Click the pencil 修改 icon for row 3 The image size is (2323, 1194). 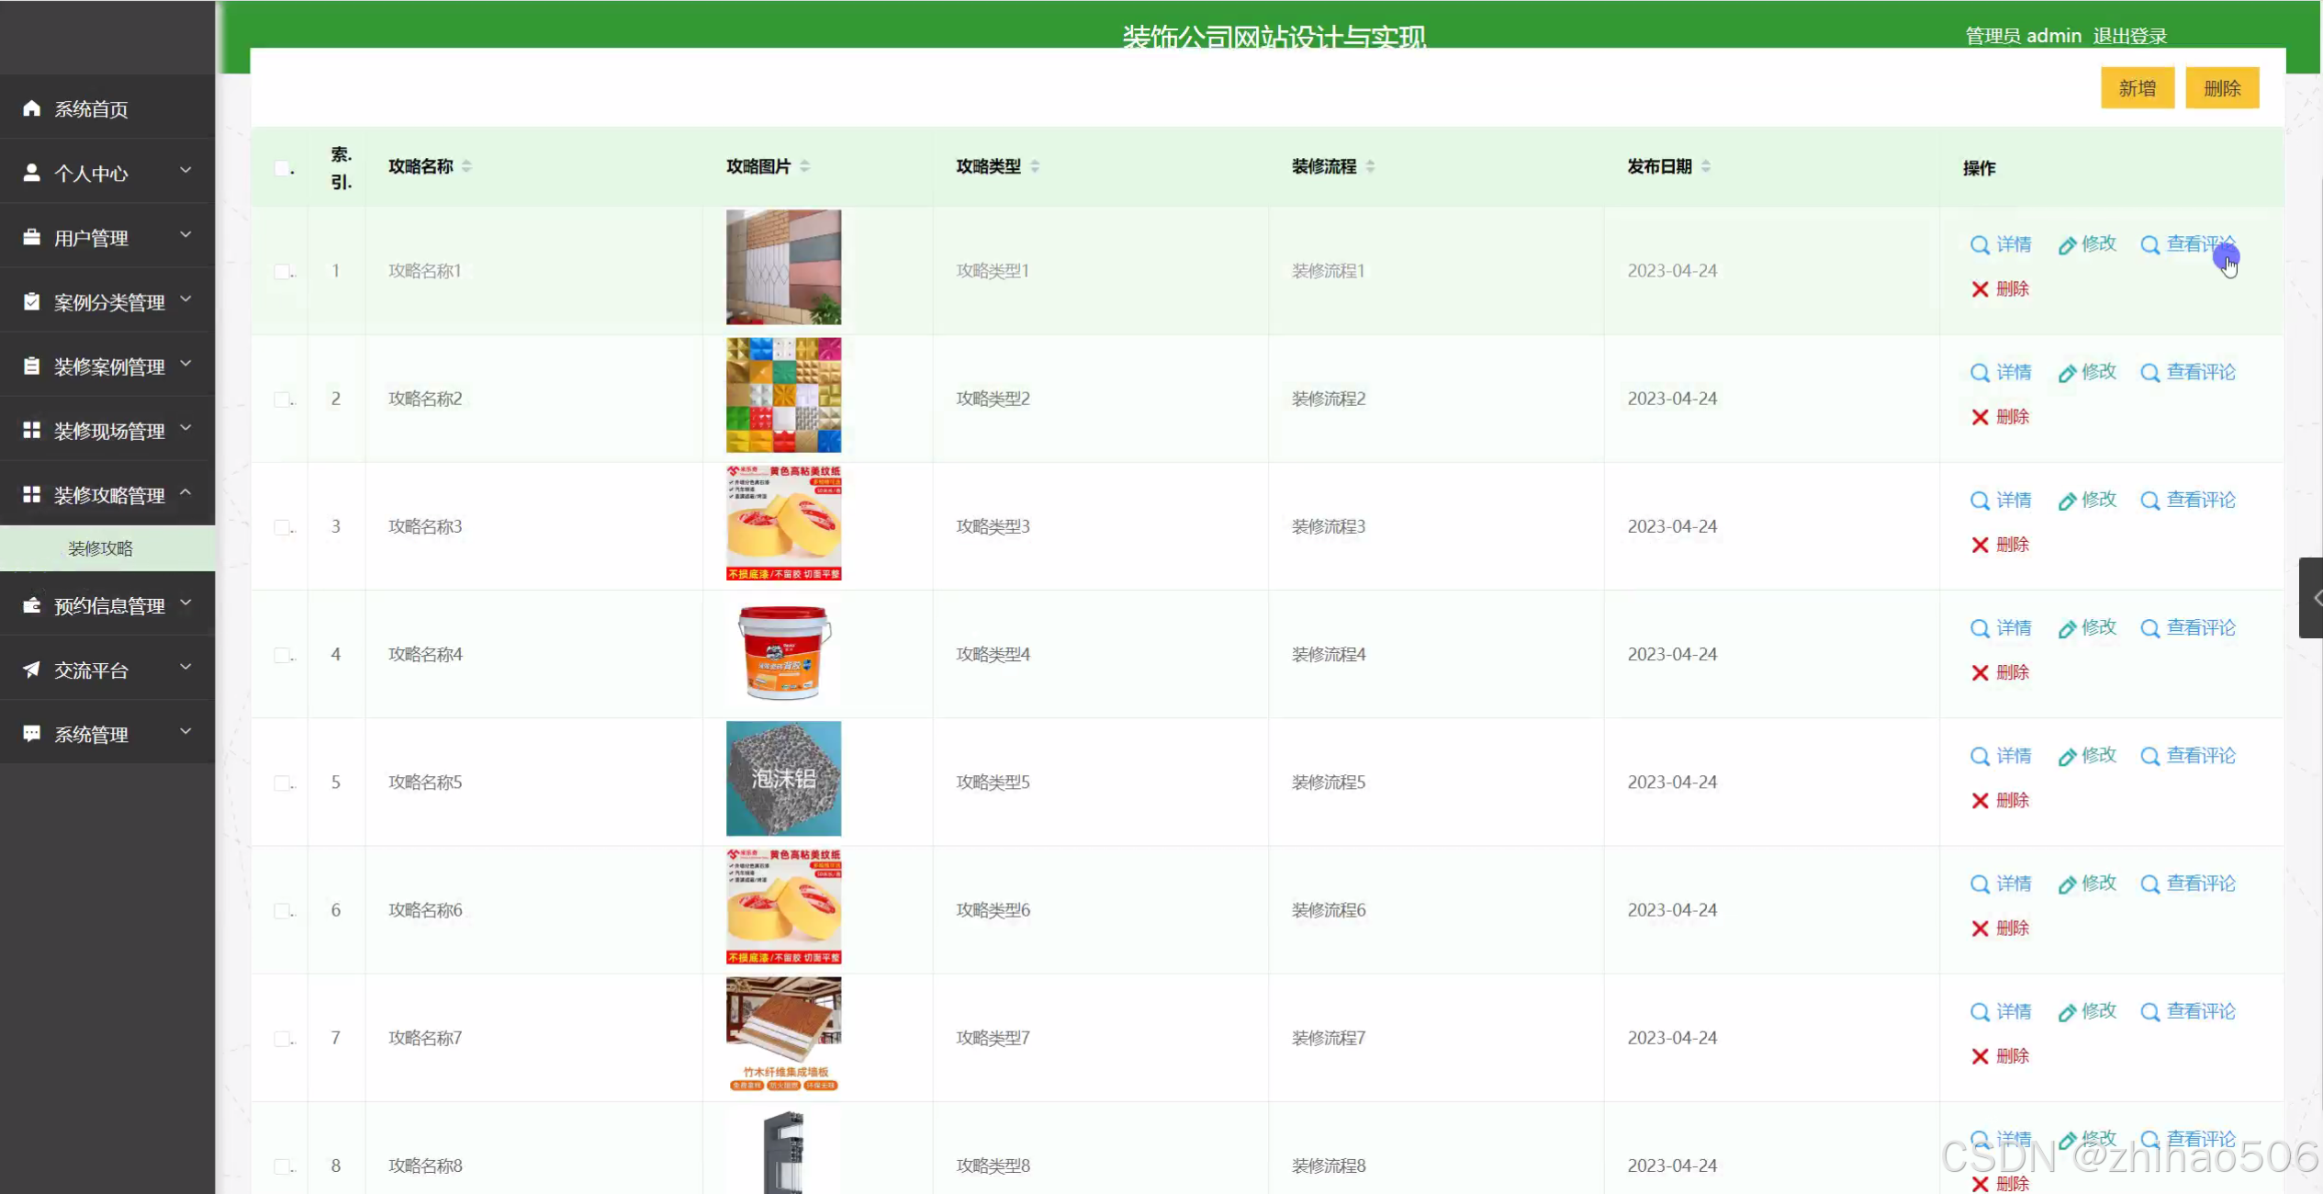[x=2066, y=501]
